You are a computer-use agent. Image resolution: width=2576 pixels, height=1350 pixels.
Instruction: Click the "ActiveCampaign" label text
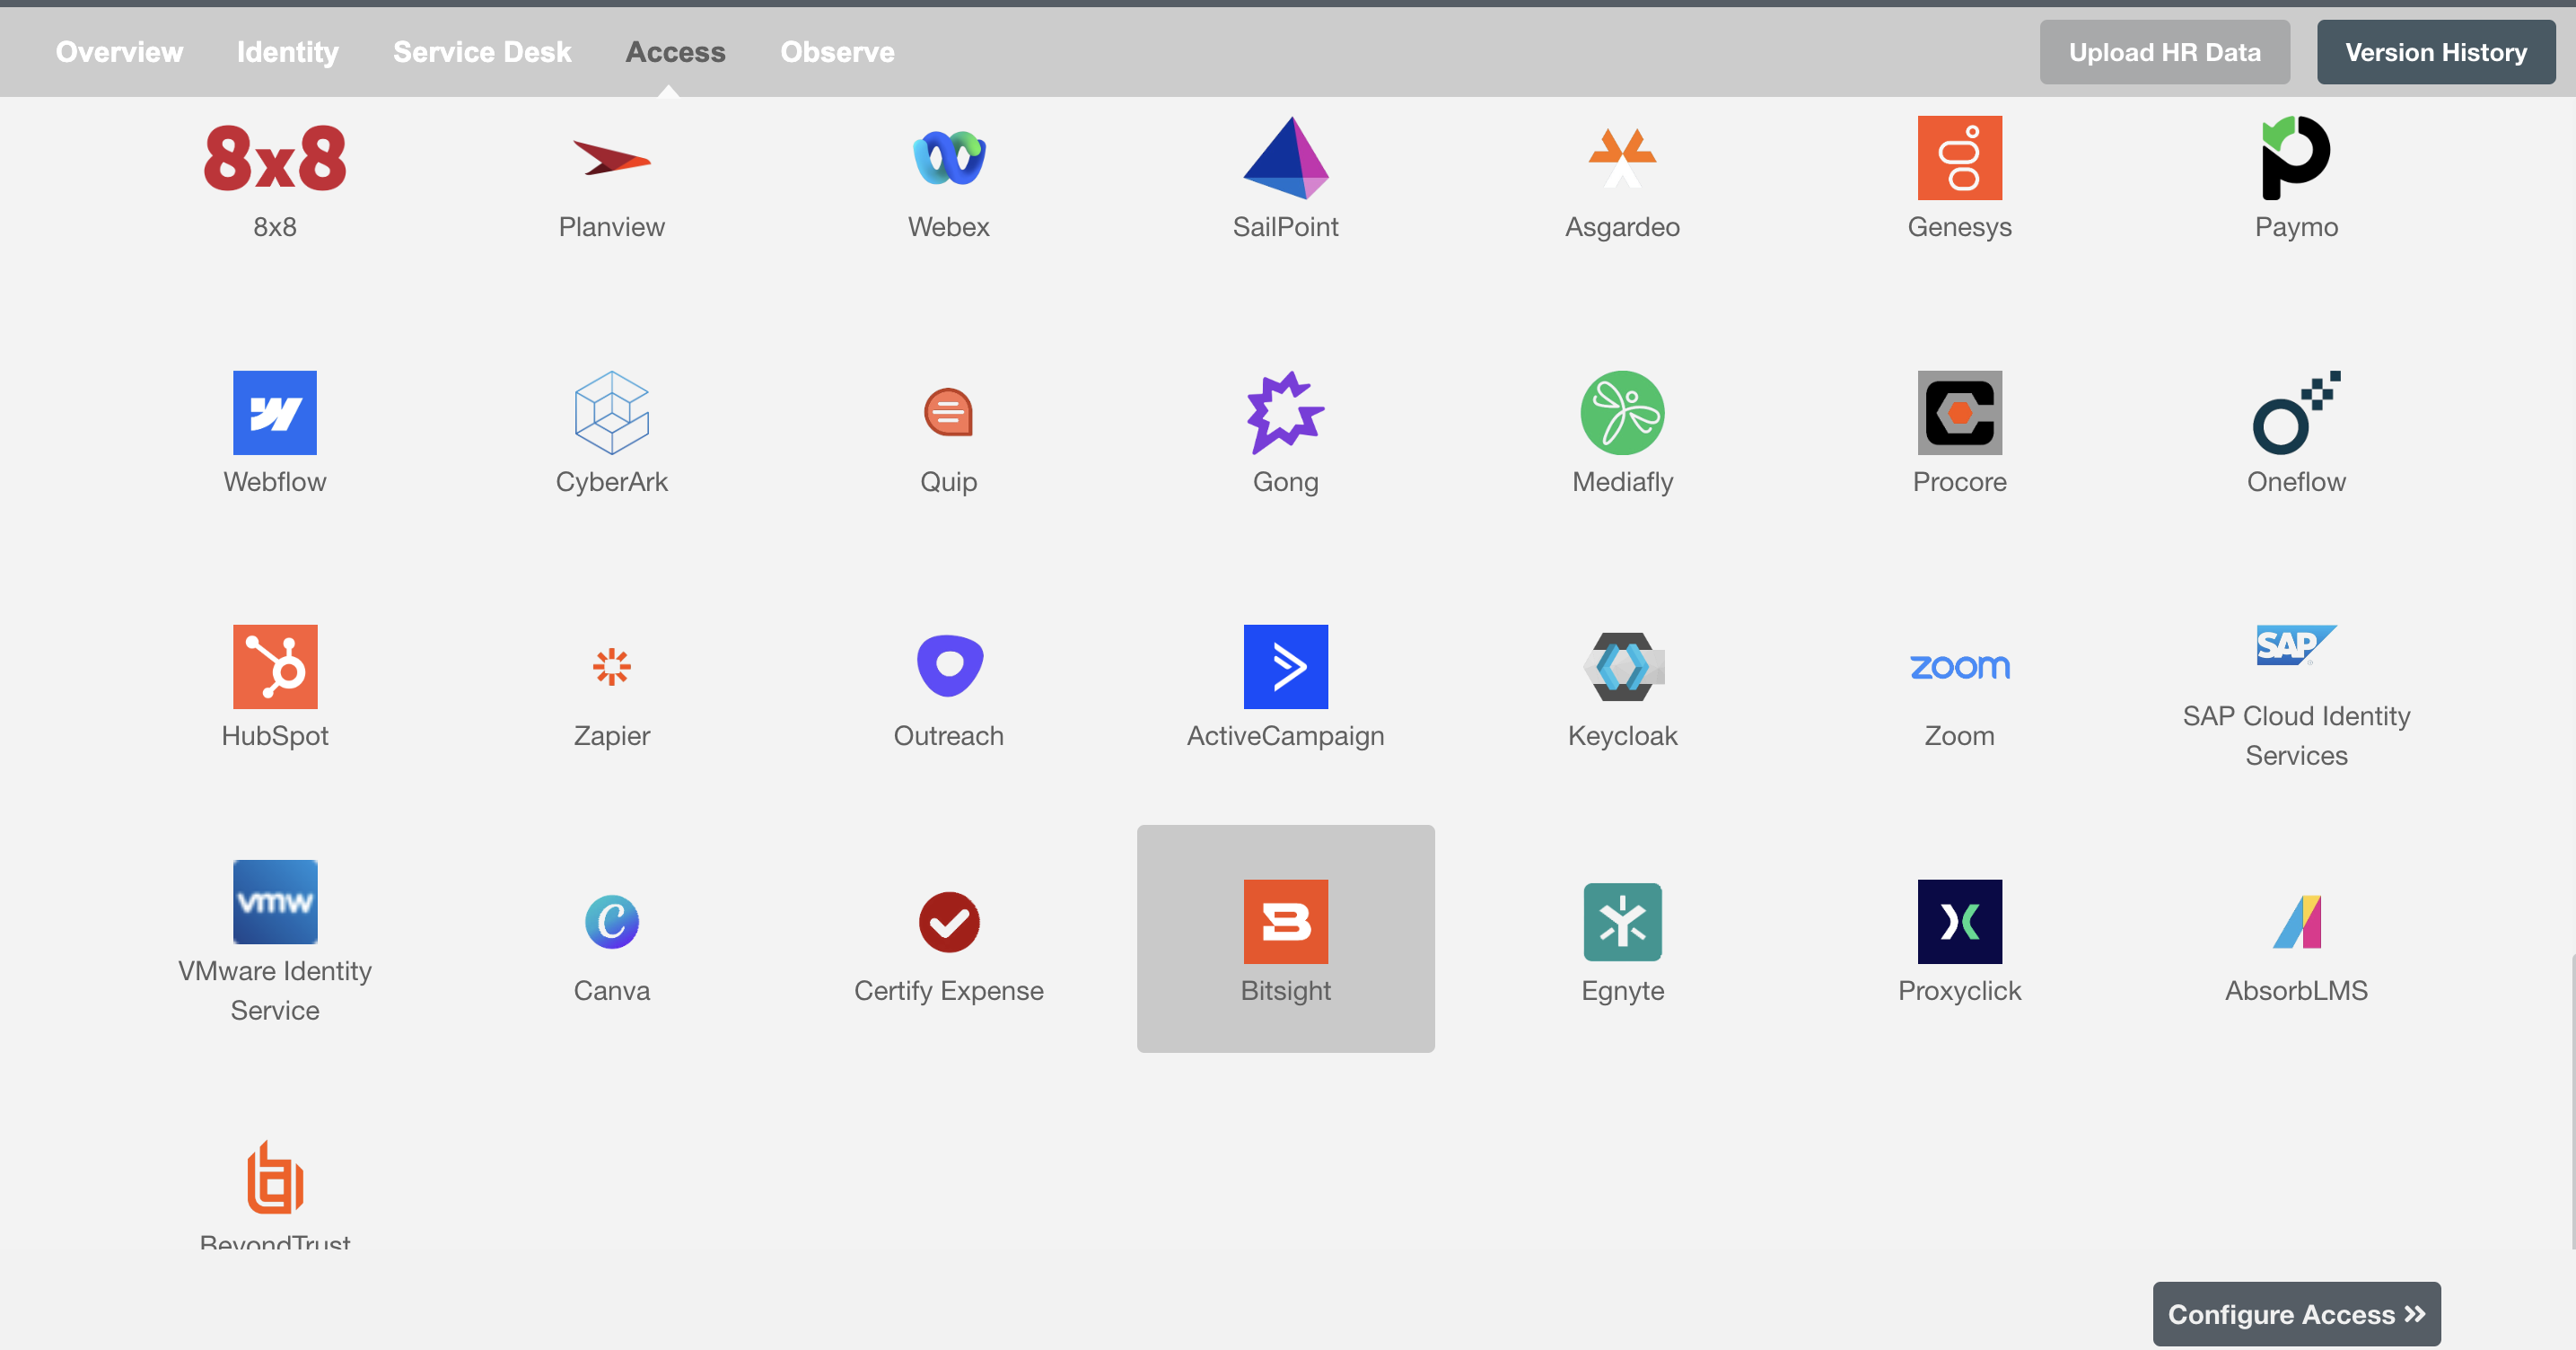click(1285, 736)
